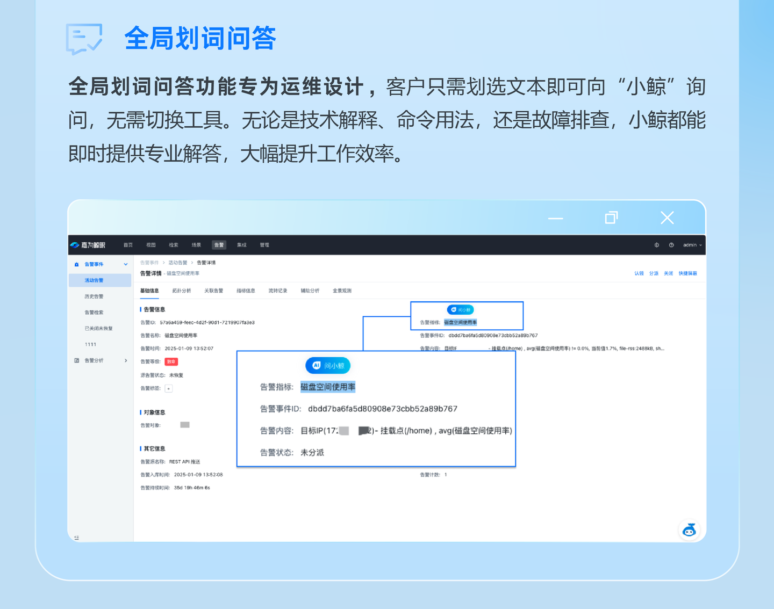Image resolution: width=774 pixels, height=609 pixels.
Task: Click the small 问小鲸 AI button
Action: click(x=460, y=310)
